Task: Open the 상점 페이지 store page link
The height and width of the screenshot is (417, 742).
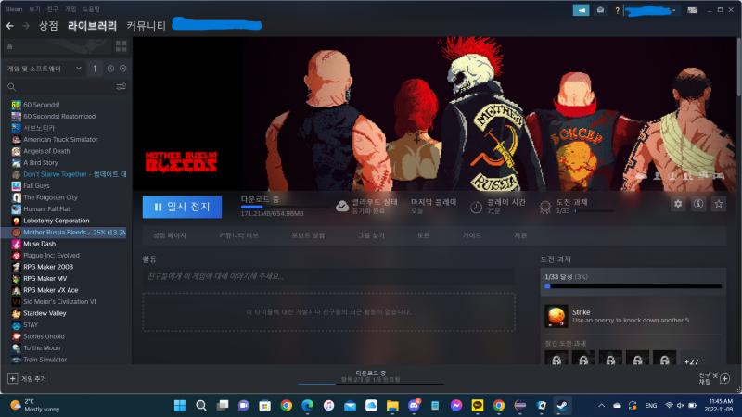Action: 170,235
